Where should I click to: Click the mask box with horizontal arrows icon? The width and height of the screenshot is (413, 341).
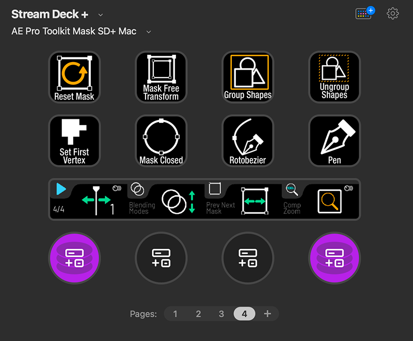click(255, 201)
